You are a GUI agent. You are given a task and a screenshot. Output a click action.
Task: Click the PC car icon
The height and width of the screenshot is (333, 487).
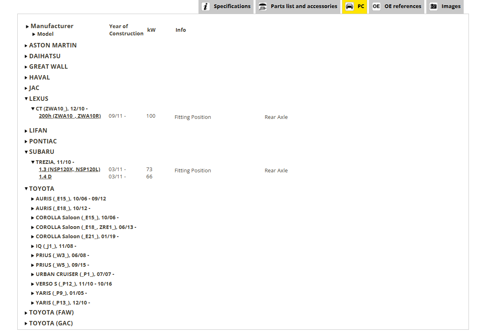[350, 6]
